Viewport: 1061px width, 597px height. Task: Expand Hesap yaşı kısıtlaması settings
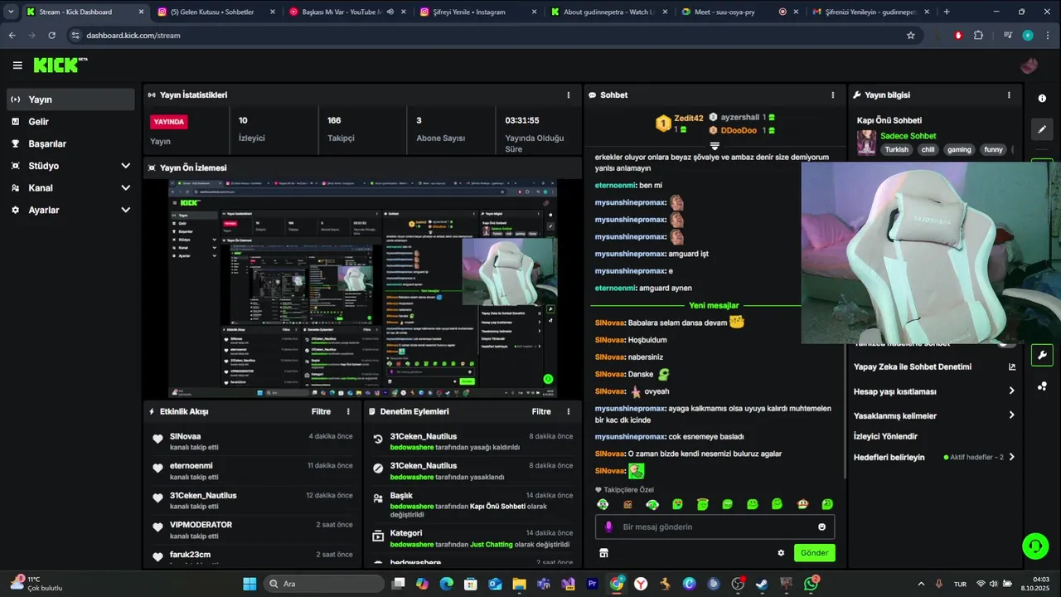point(1011,391)
